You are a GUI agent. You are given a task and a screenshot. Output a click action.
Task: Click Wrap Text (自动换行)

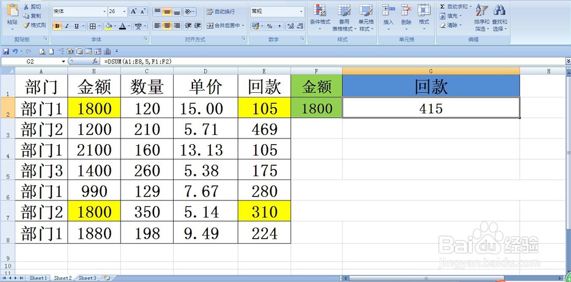(x=220, y=12)
